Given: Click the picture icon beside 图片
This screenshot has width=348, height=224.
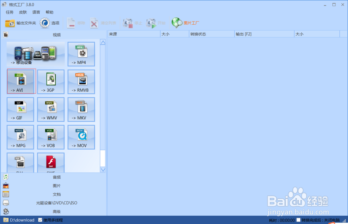Looking at the screenshot, I should 6,186.
